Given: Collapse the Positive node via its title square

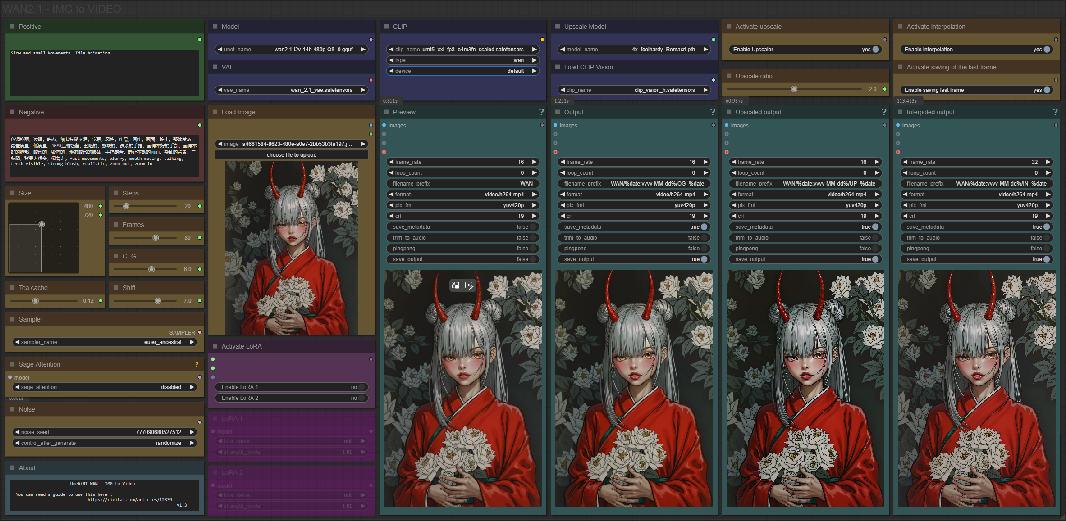Looking at the screenshot, I should [12, 27].
